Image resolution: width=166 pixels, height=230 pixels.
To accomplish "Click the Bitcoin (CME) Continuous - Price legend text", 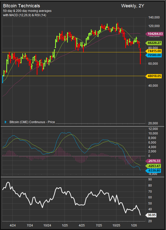I will (32, 122).
